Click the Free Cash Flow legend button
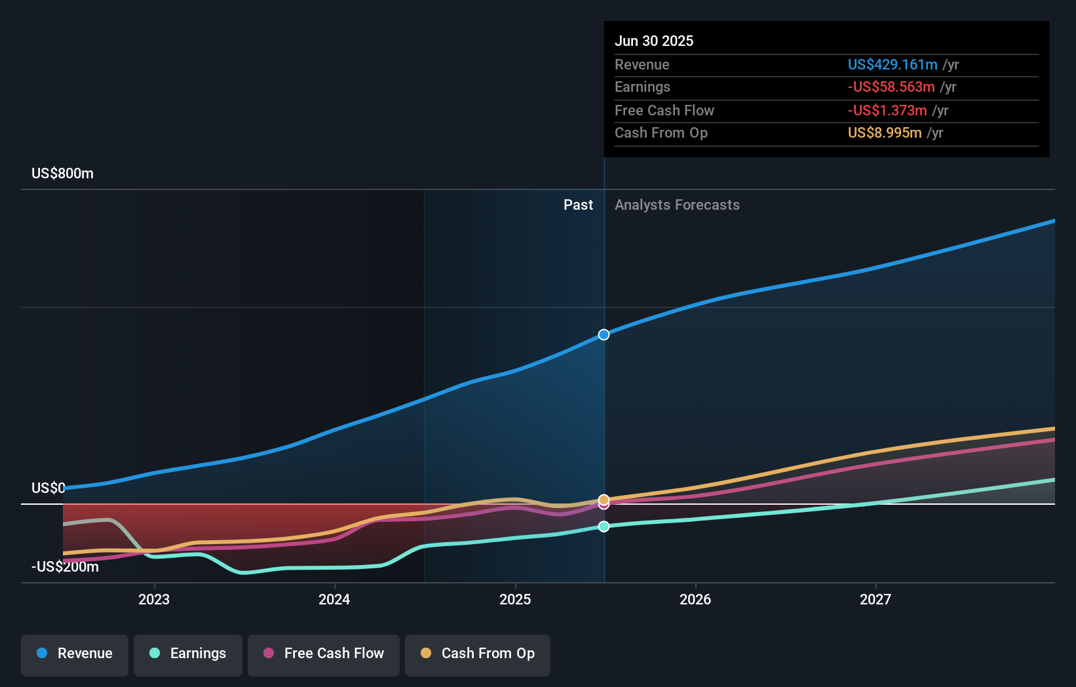 (324, 655)
